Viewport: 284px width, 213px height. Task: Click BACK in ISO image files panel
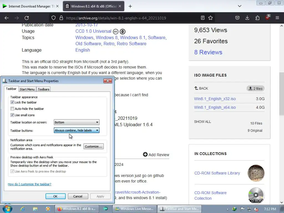click(x=201, y=88)
